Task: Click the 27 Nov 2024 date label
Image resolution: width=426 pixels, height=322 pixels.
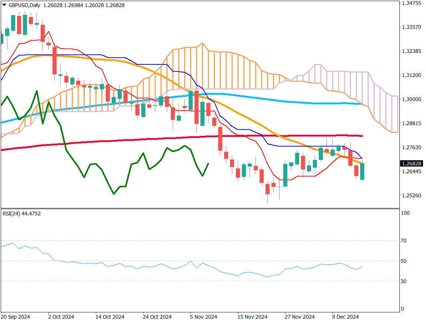Action: point(300,317)
